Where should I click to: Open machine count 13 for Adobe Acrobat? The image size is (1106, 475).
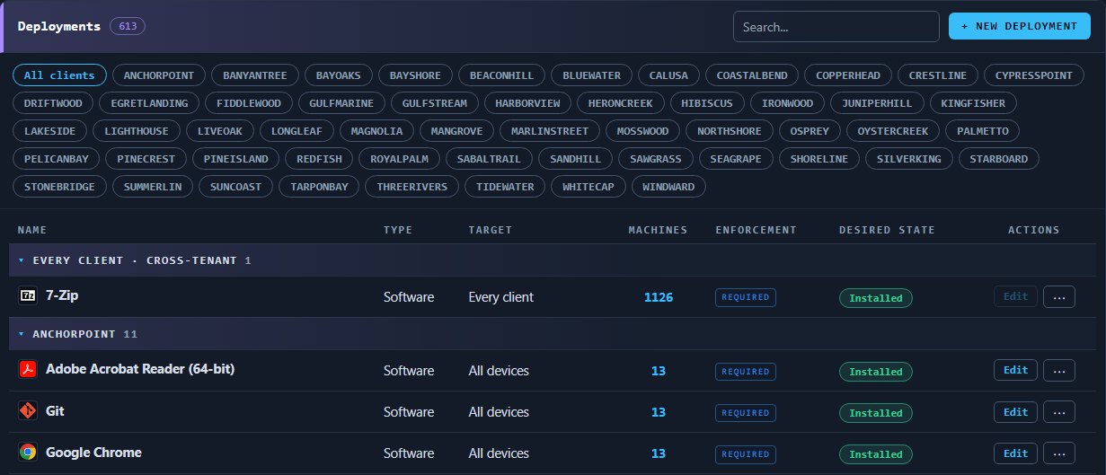click(x=659, y=371)
